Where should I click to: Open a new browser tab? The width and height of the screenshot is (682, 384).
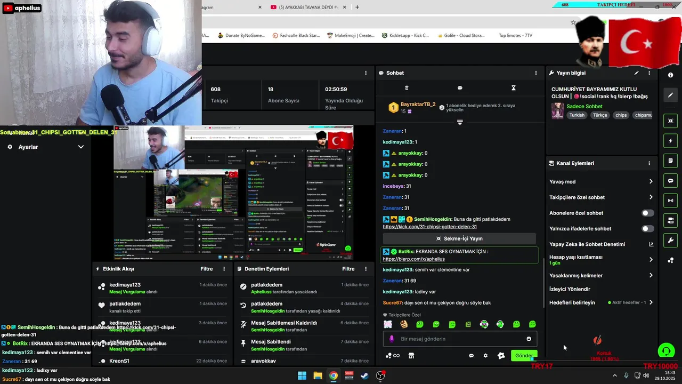click(357, 7)
